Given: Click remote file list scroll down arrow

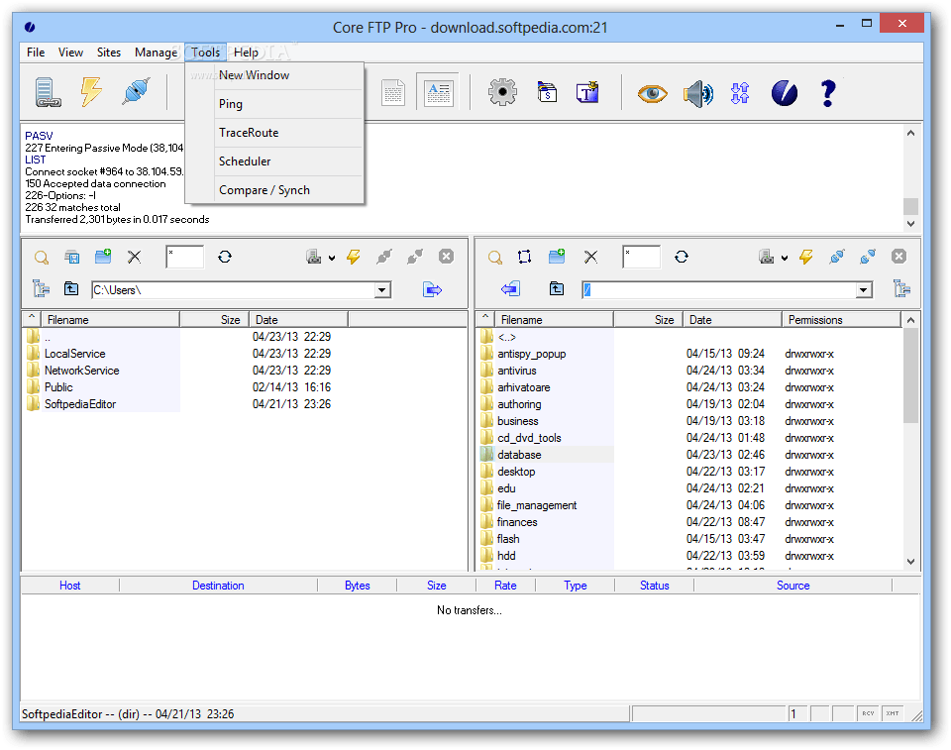Looking at the screenshot, I should coord(910,562).
